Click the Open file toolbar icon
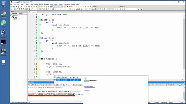Viewport: 186px width, 104px height. [x=14, y=7]
